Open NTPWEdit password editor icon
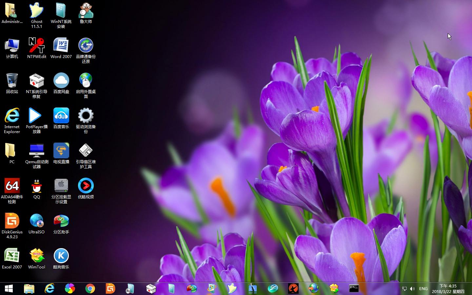Viewport: 472px width, 295px height. 37,49
